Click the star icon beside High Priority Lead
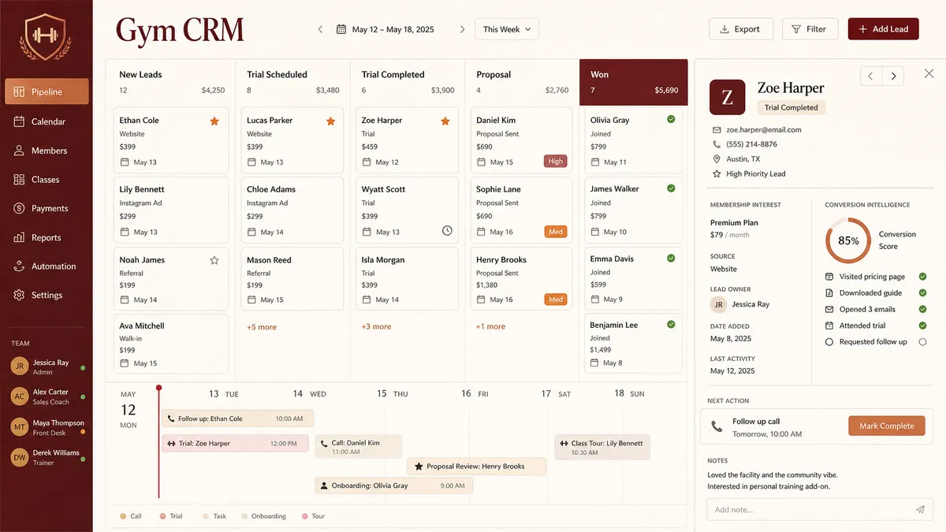 (x=717, y=173)
